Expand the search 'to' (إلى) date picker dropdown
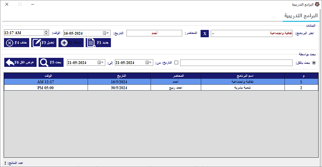322x167 pixels. point(102,63)
